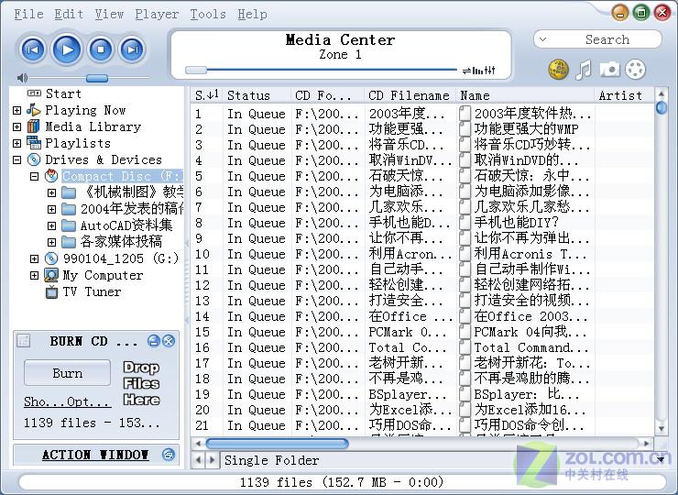Click the Sho...Opt... link

click(67, 402)
